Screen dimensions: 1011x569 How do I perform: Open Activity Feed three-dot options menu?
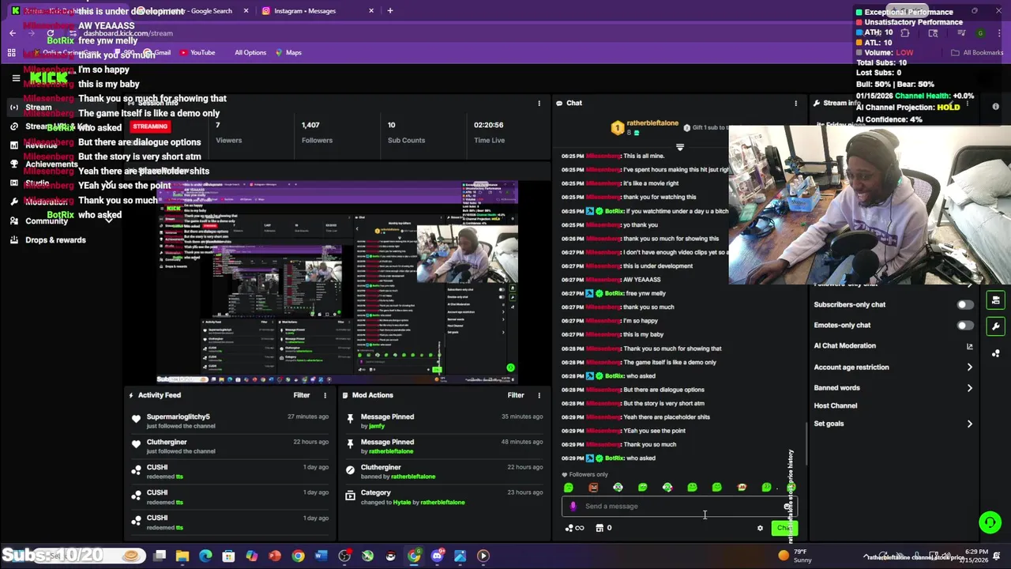click(325, 395)
